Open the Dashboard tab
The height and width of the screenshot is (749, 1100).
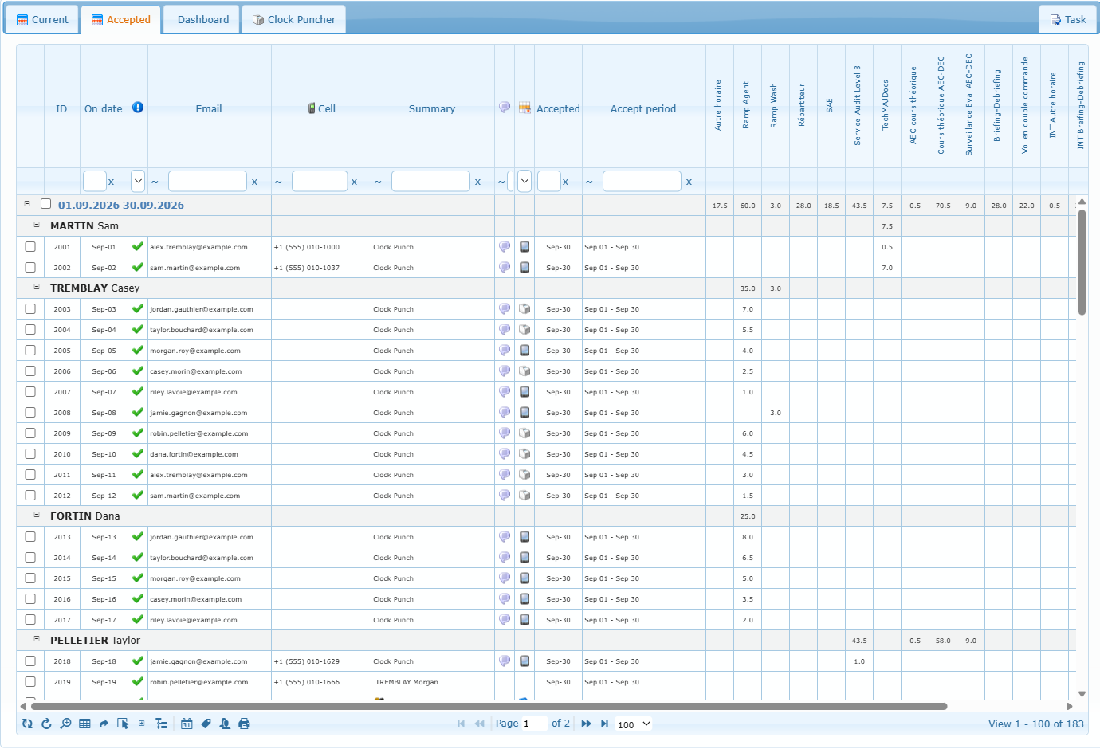click(202, 20)
